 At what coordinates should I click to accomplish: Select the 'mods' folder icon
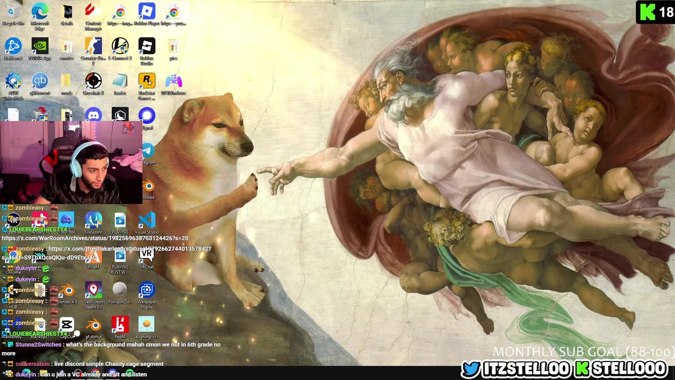(x=66, y=84)
